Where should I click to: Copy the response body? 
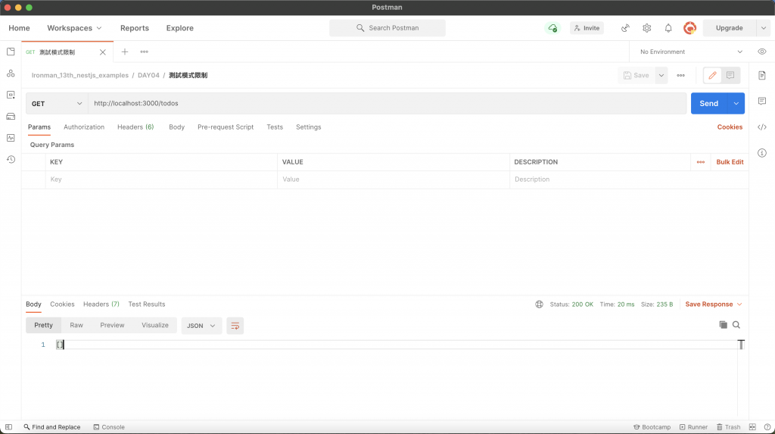coord(723,325)
